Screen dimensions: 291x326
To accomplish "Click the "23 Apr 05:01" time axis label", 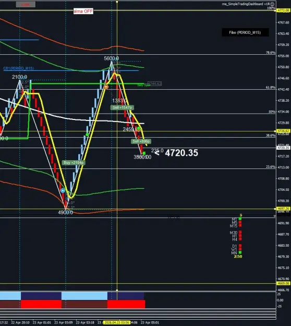I will [150, 322].
